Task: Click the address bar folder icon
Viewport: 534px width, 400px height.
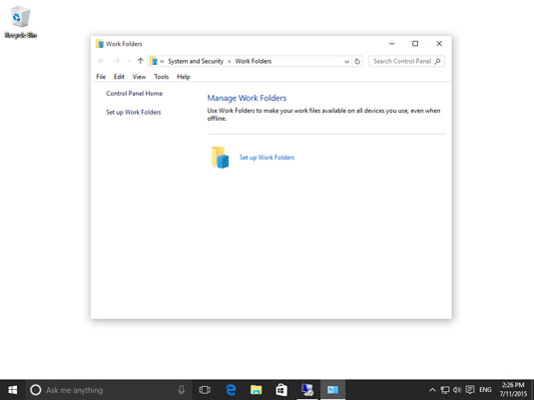Action: coord(154,61)
